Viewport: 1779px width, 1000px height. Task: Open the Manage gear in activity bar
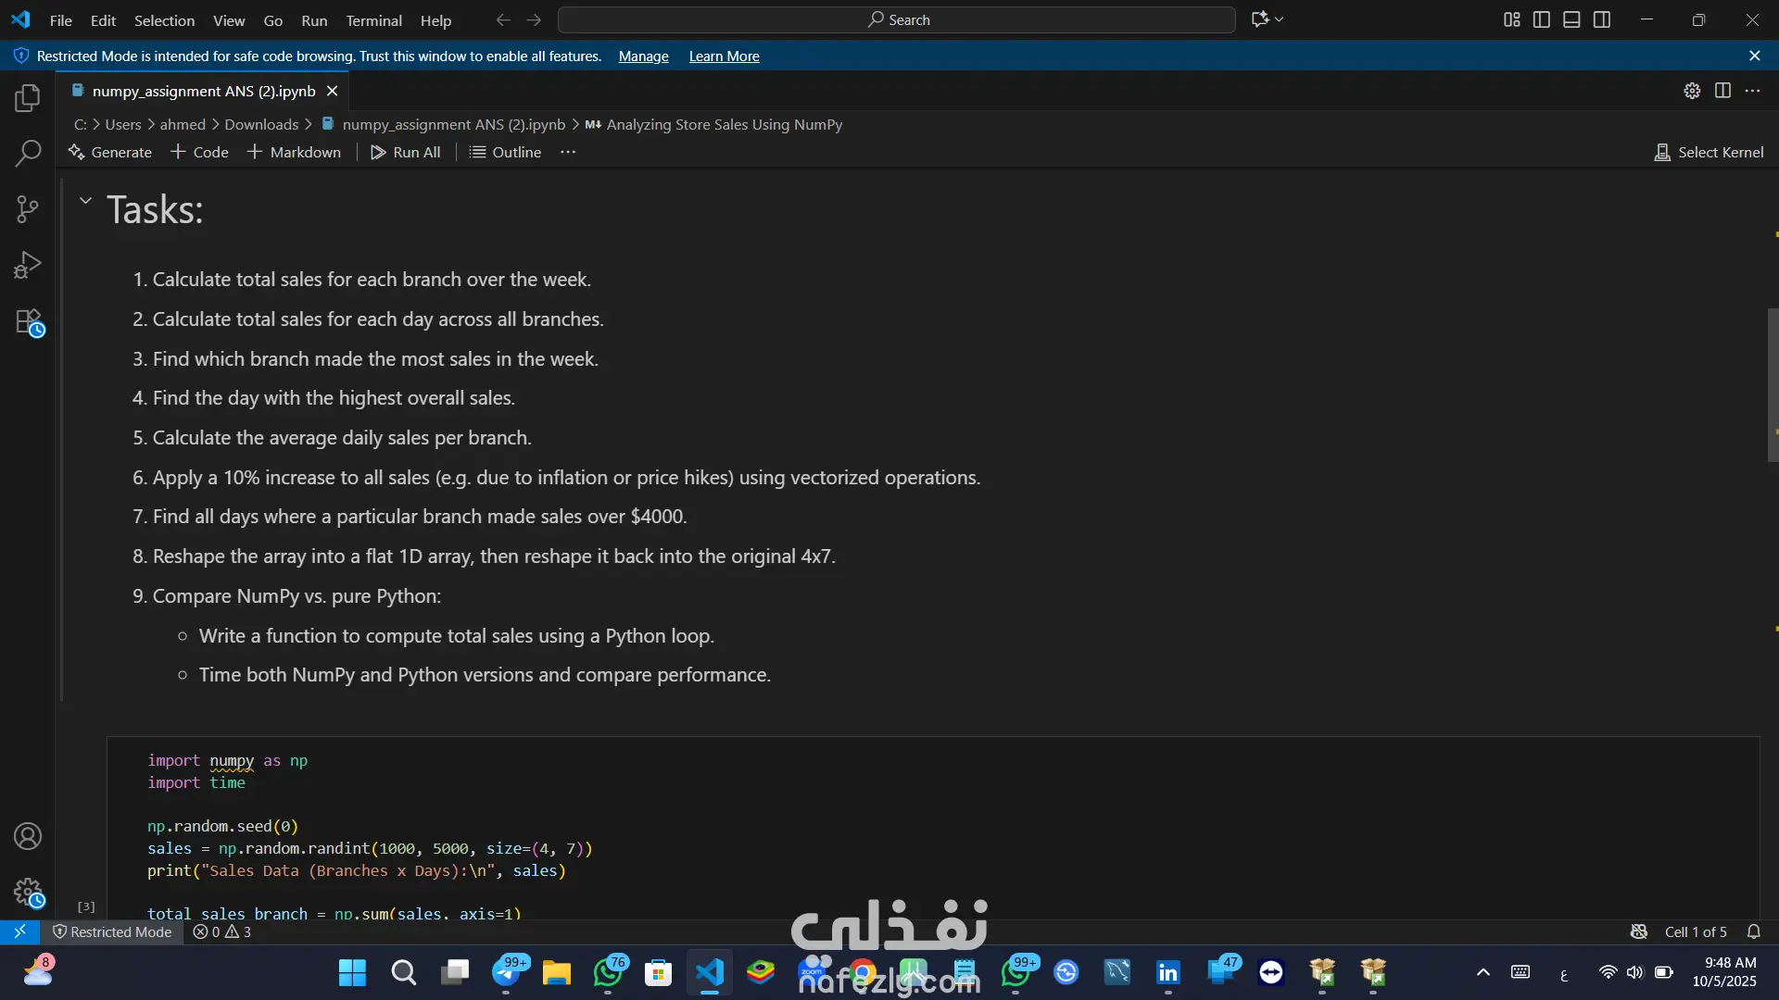pyautogui.click(x=28, y=892)
